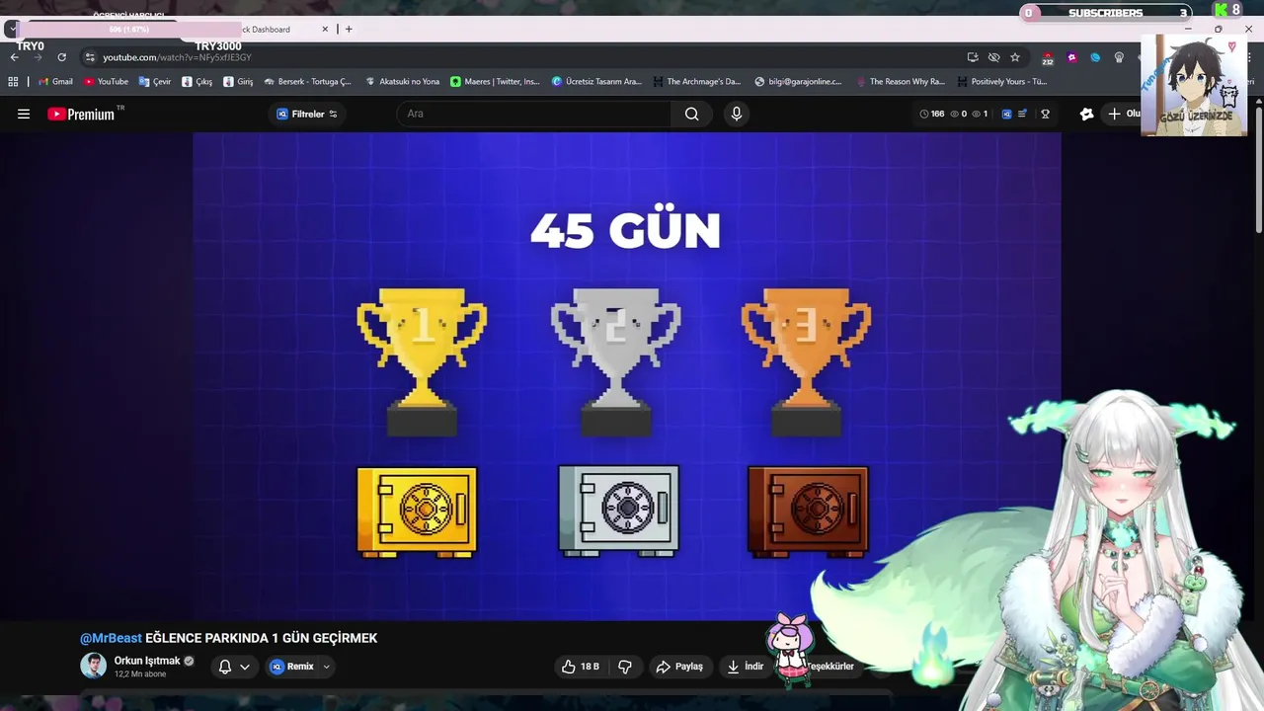Open Maeres Twitter bookmark
The height and width of the screenshot is (711, 1264).
[x=495, y=82]
